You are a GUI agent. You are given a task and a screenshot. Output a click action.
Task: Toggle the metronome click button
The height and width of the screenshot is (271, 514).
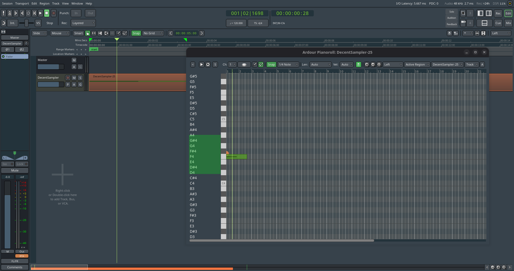[x=10, y=13]
